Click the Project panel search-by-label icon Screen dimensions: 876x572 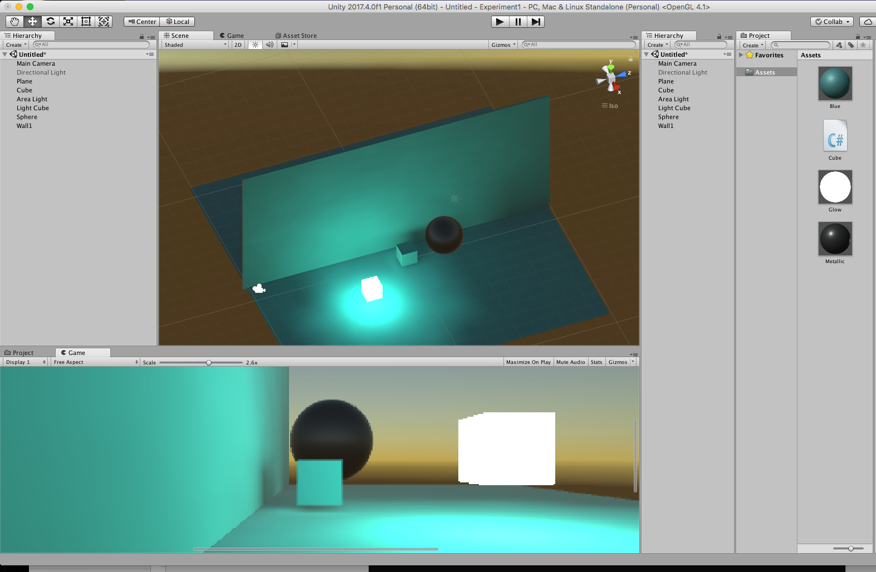tap(851, 45)
